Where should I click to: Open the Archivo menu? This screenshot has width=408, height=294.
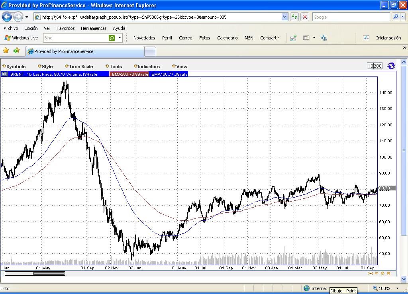pyautogui.click(x=11, y=28)
